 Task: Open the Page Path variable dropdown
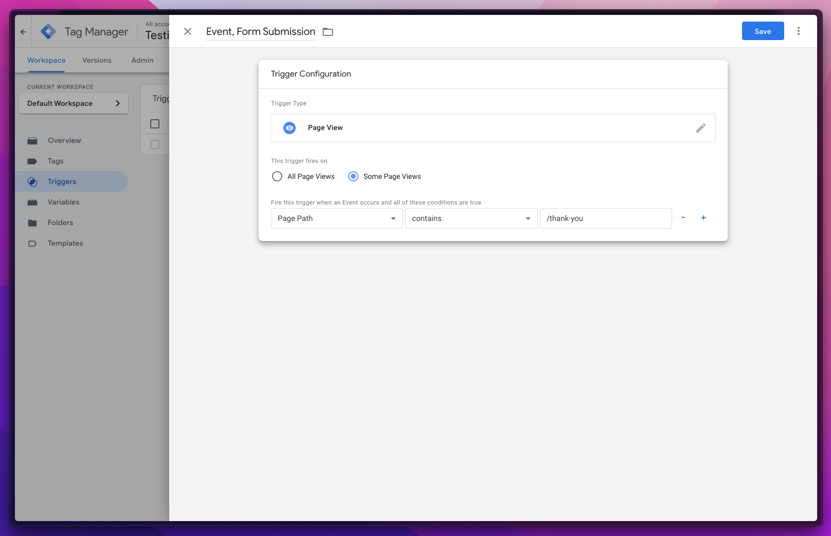click(x=336, y=218)
